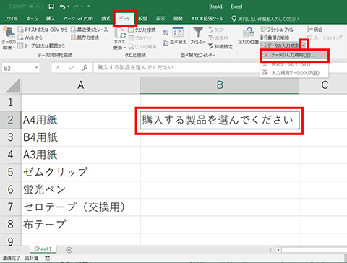Viewport: 347px width, 263px height.
Task: Open the Undo history dropdown arrow
Action: [68, 7]
